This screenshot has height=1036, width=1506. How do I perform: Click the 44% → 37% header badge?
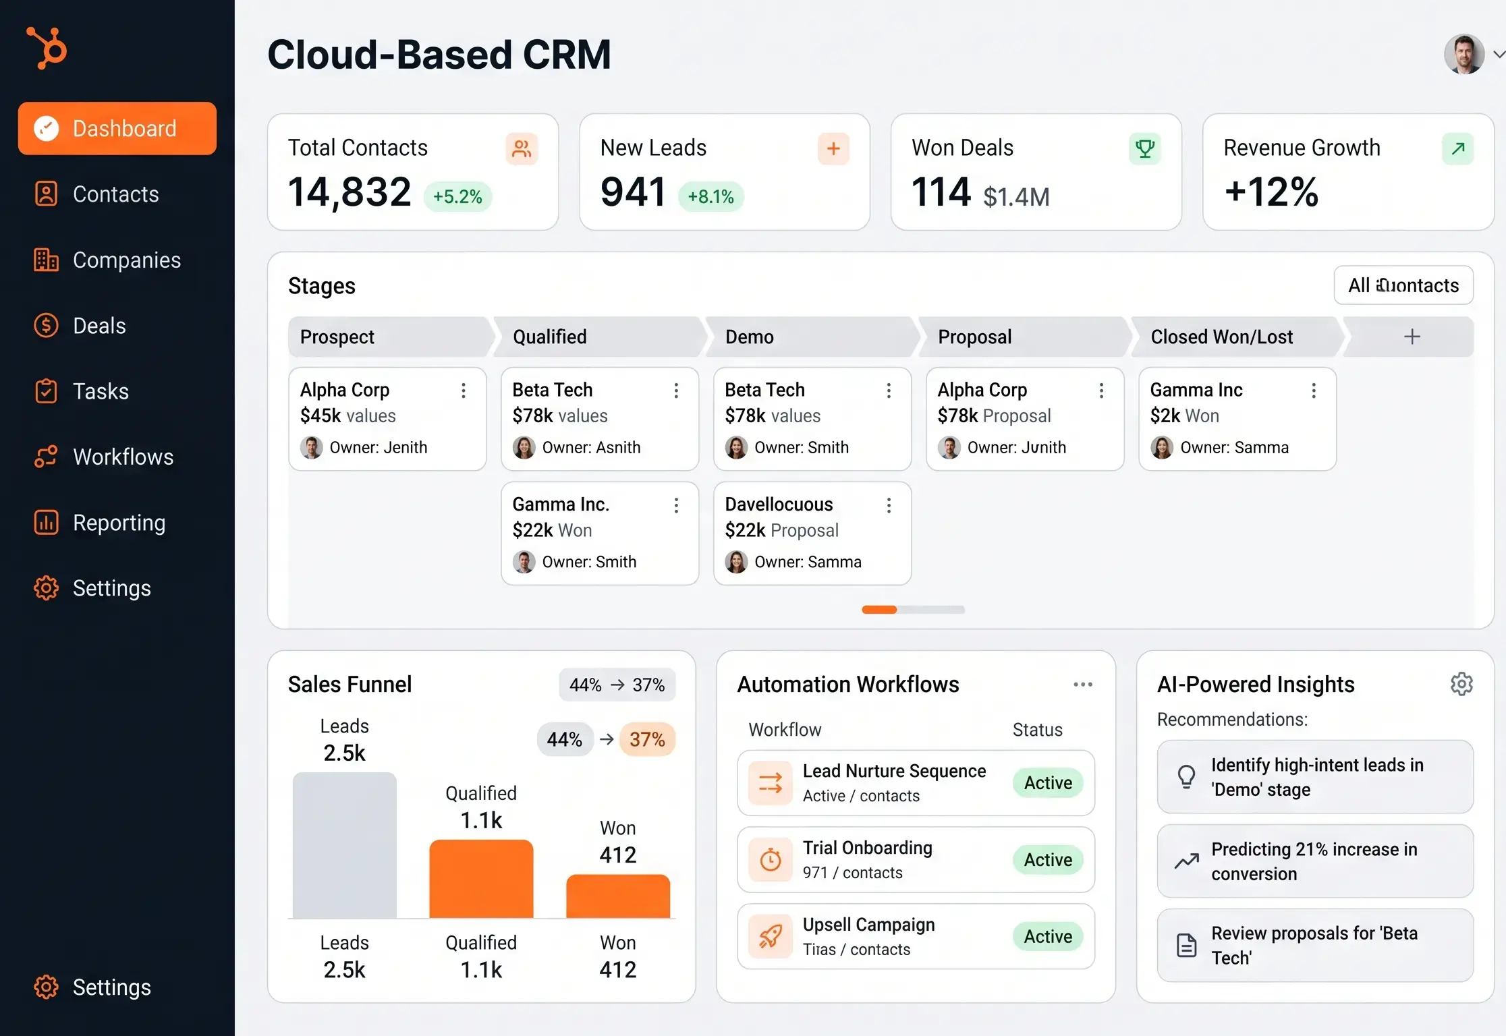[617, 685]
